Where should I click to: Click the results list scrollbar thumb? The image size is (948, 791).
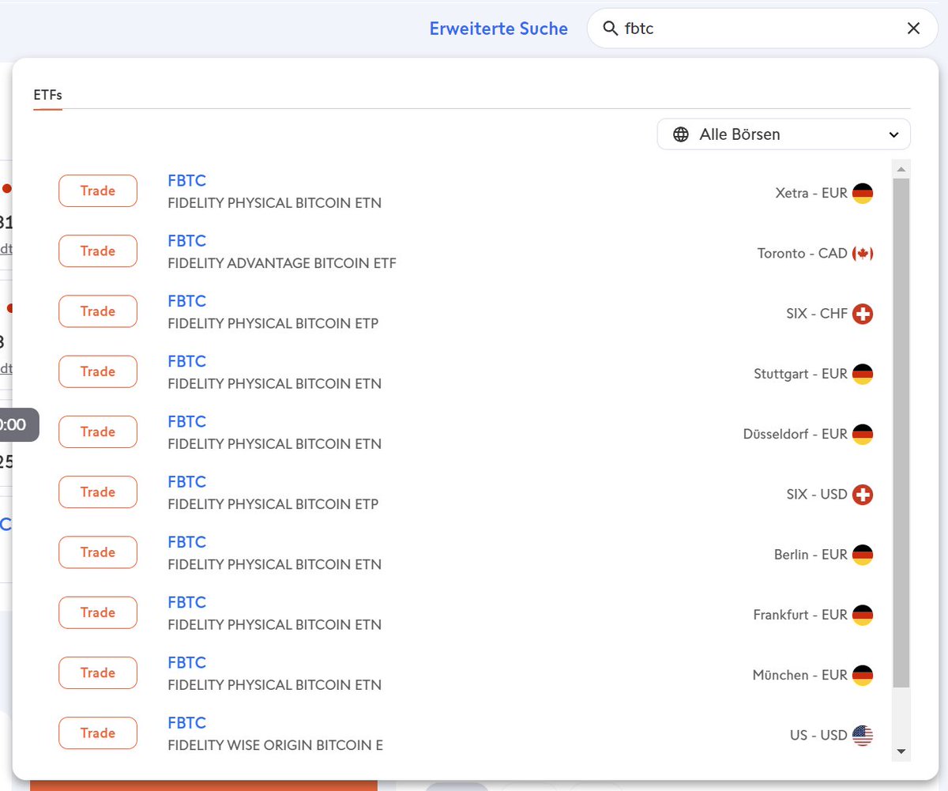click(x=901, y=433)
